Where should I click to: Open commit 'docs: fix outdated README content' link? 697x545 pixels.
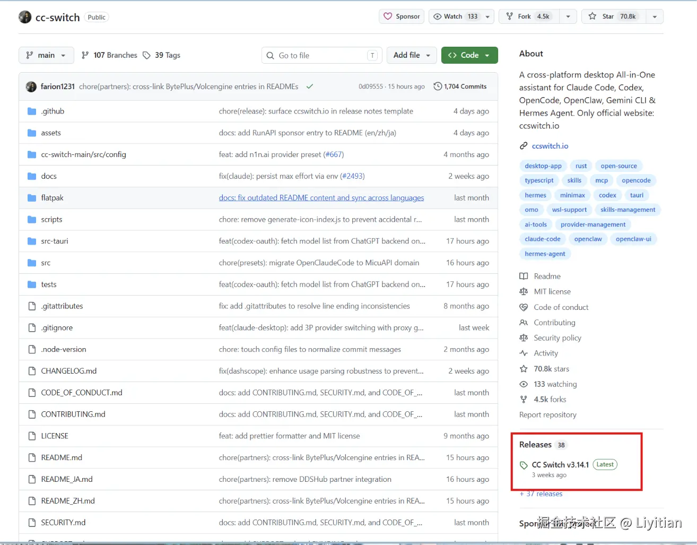[321, 198]
